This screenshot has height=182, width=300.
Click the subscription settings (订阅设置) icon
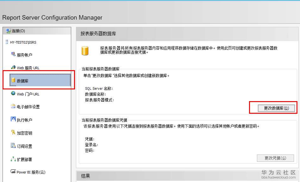click(x=13, y=146)
